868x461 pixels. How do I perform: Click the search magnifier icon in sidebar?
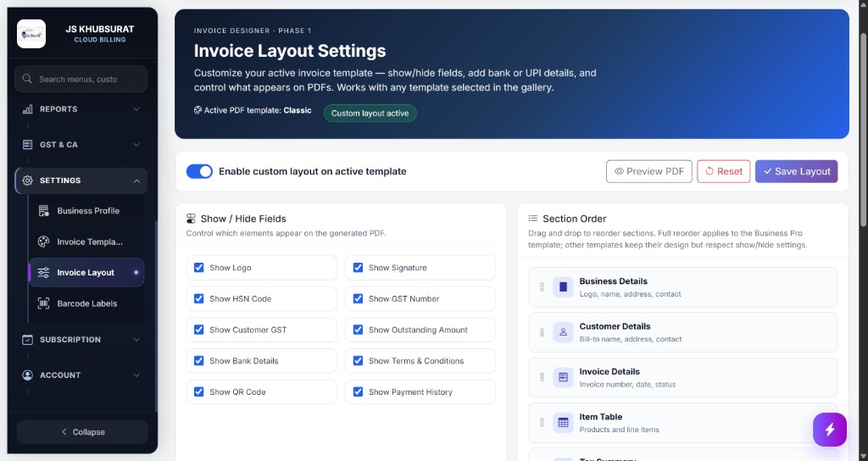27,79
